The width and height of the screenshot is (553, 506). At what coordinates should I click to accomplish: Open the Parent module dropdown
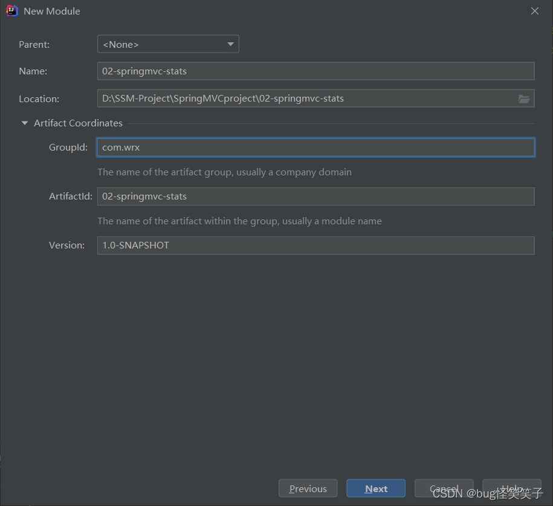tap(168, 44)
